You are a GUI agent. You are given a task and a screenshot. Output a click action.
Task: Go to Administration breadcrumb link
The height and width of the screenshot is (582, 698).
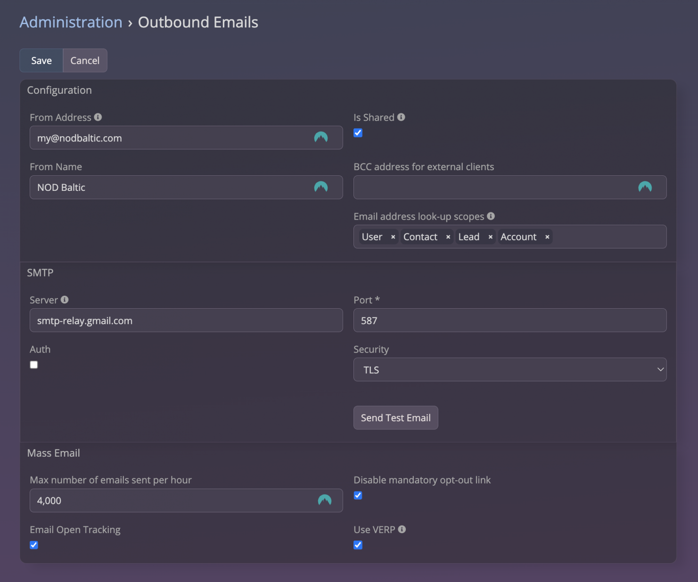click(x=71, y=22)
